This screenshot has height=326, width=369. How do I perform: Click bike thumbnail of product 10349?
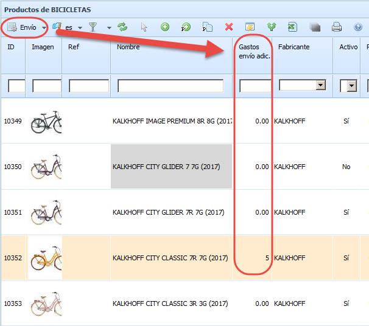click(x=46, y=122)
